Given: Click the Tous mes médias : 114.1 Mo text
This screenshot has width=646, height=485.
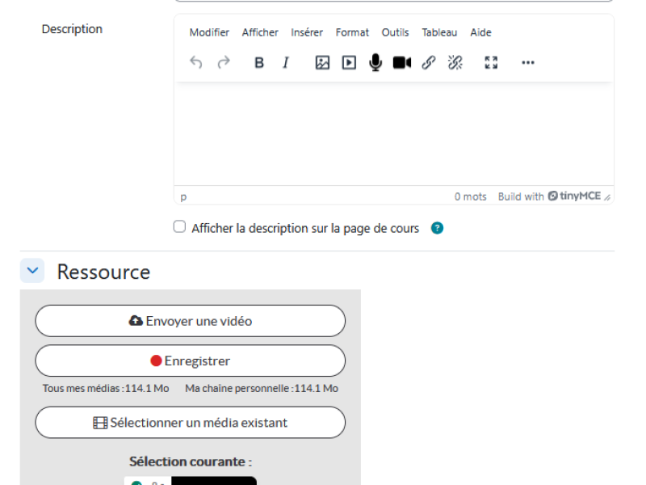Looking at the screenshot, I should (106, 389).
